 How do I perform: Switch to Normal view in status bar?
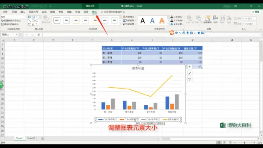[x=219, y=142]
